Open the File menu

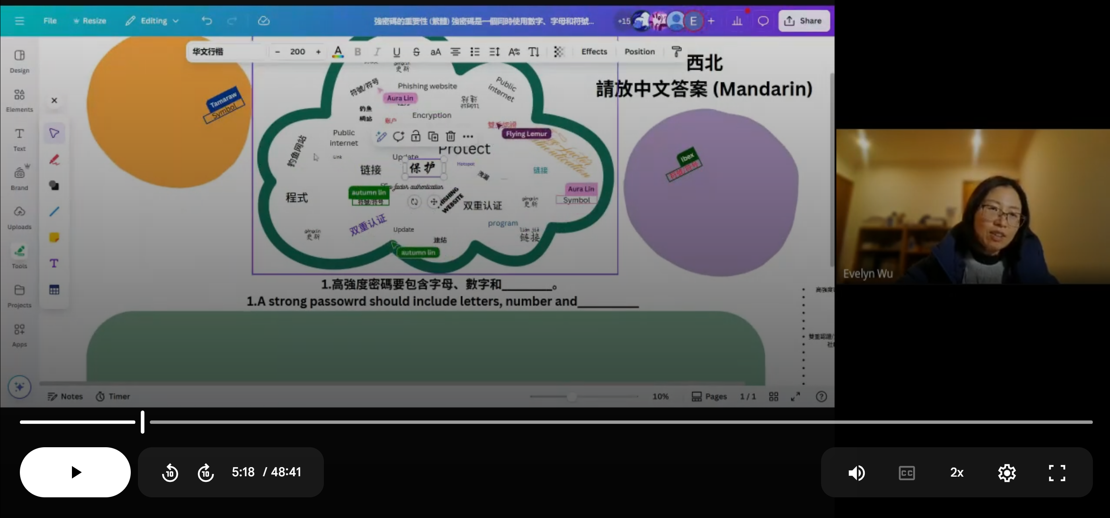[x=50, y=20]
